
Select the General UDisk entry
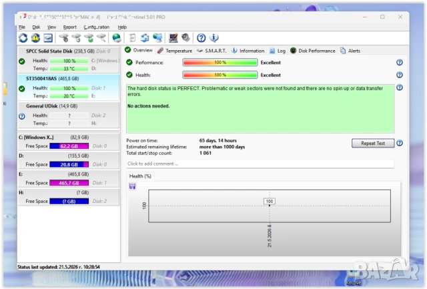pyautogui.click(x=69, y=115)
